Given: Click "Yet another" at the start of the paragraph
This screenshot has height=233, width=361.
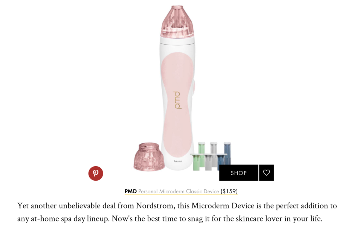Looking at the screenshot, I should (37, 206).
